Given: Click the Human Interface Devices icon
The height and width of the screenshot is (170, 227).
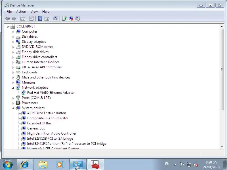Looking at the screenshot, I should (18, 62).
